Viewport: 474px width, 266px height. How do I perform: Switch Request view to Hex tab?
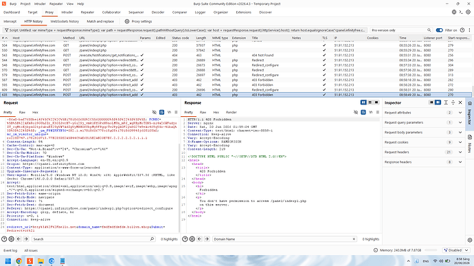(35, 112)
